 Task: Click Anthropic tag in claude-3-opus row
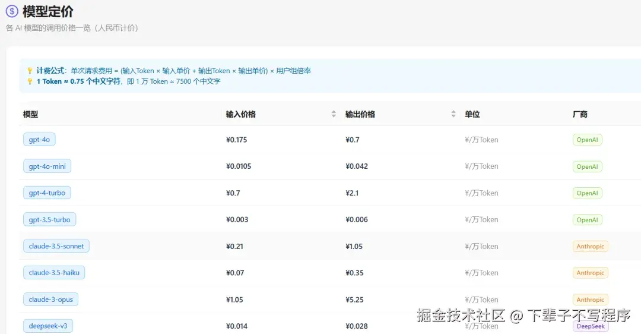point(591,300)
